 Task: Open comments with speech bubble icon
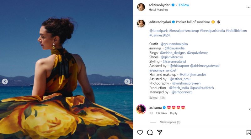pos(150,132)
